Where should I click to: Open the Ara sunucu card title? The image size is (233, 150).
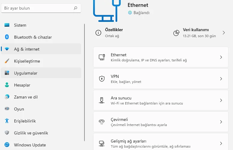121,98
